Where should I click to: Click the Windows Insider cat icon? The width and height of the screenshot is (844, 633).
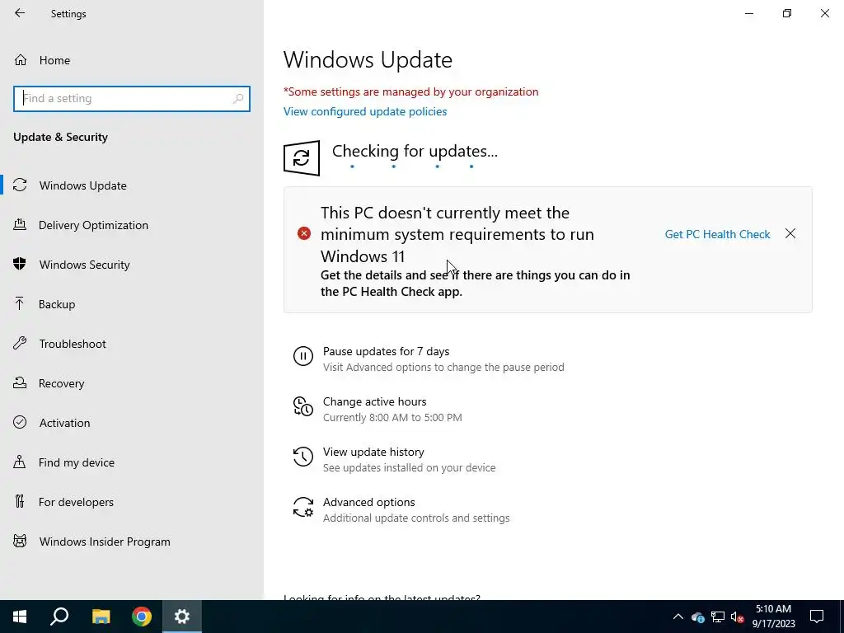click(20, 541)
